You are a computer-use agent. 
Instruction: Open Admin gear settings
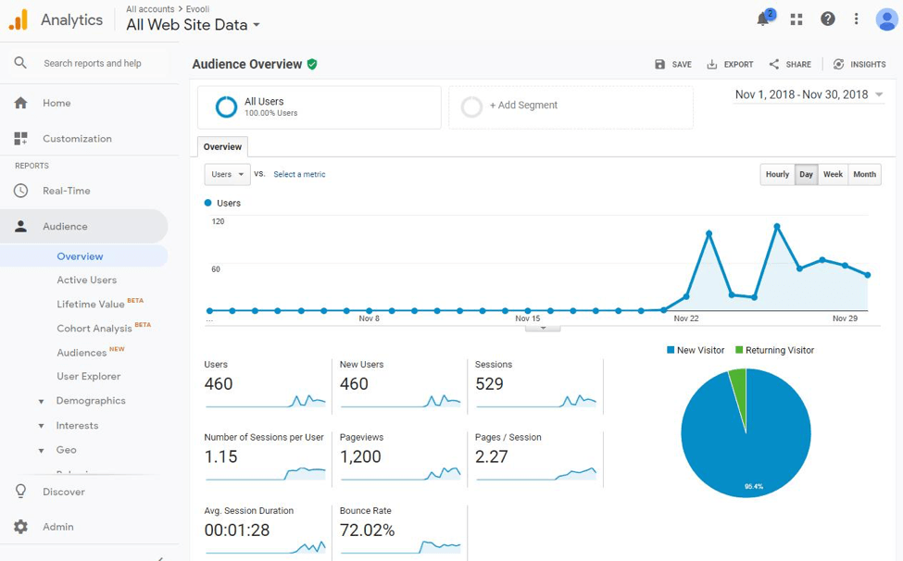point(20,527)
